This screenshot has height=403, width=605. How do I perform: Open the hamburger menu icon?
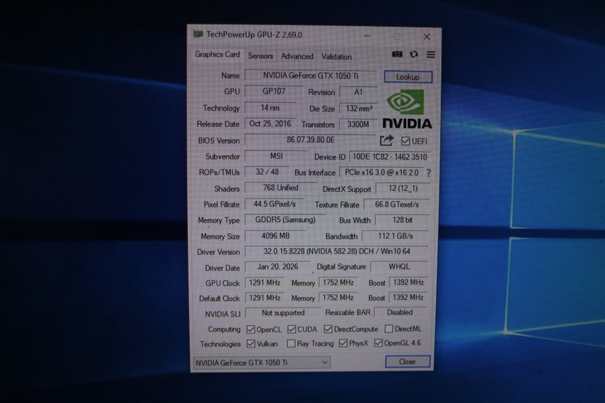[x=431, y=54]
